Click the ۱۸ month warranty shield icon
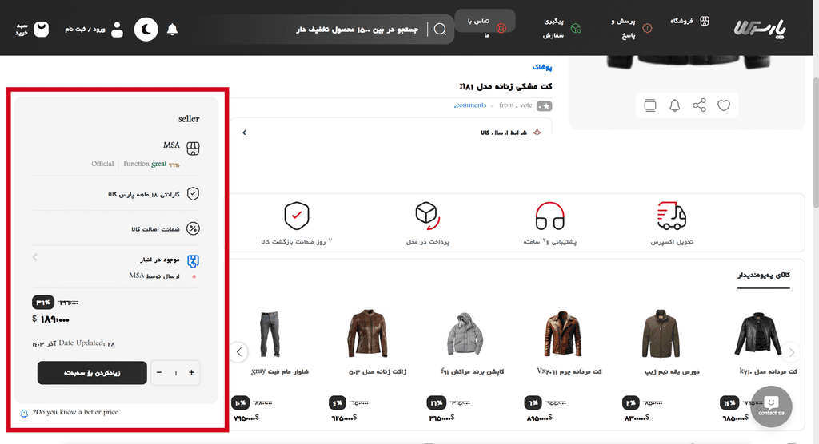This screenshot has height=444, width=819. (194, 194)
